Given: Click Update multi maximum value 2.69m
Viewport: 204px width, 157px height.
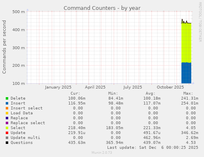Looking at the screenshot, I should [x=192, y=138].
